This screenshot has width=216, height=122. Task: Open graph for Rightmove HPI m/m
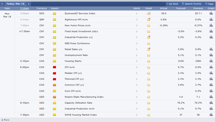coord(211,20)
